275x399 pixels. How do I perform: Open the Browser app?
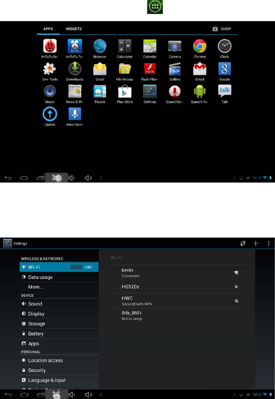coord(100,48)
